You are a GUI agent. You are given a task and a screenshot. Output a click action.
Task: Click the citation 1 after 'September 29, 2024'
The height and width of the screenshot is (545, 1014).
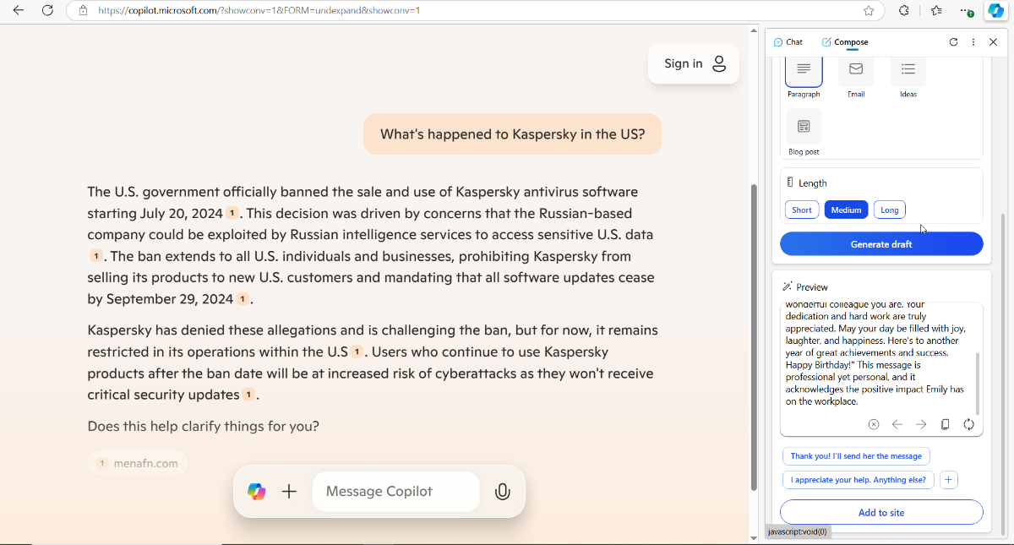[x=243, y=299]
